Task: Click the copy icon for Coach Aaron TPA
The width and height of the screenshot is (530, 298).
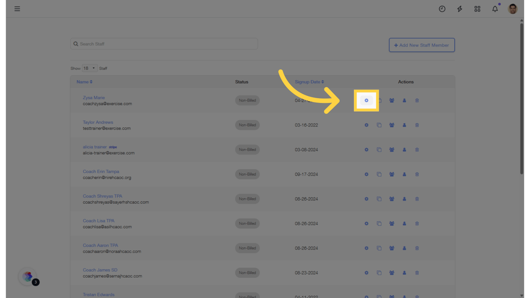Action: click(x=379, y=248)
